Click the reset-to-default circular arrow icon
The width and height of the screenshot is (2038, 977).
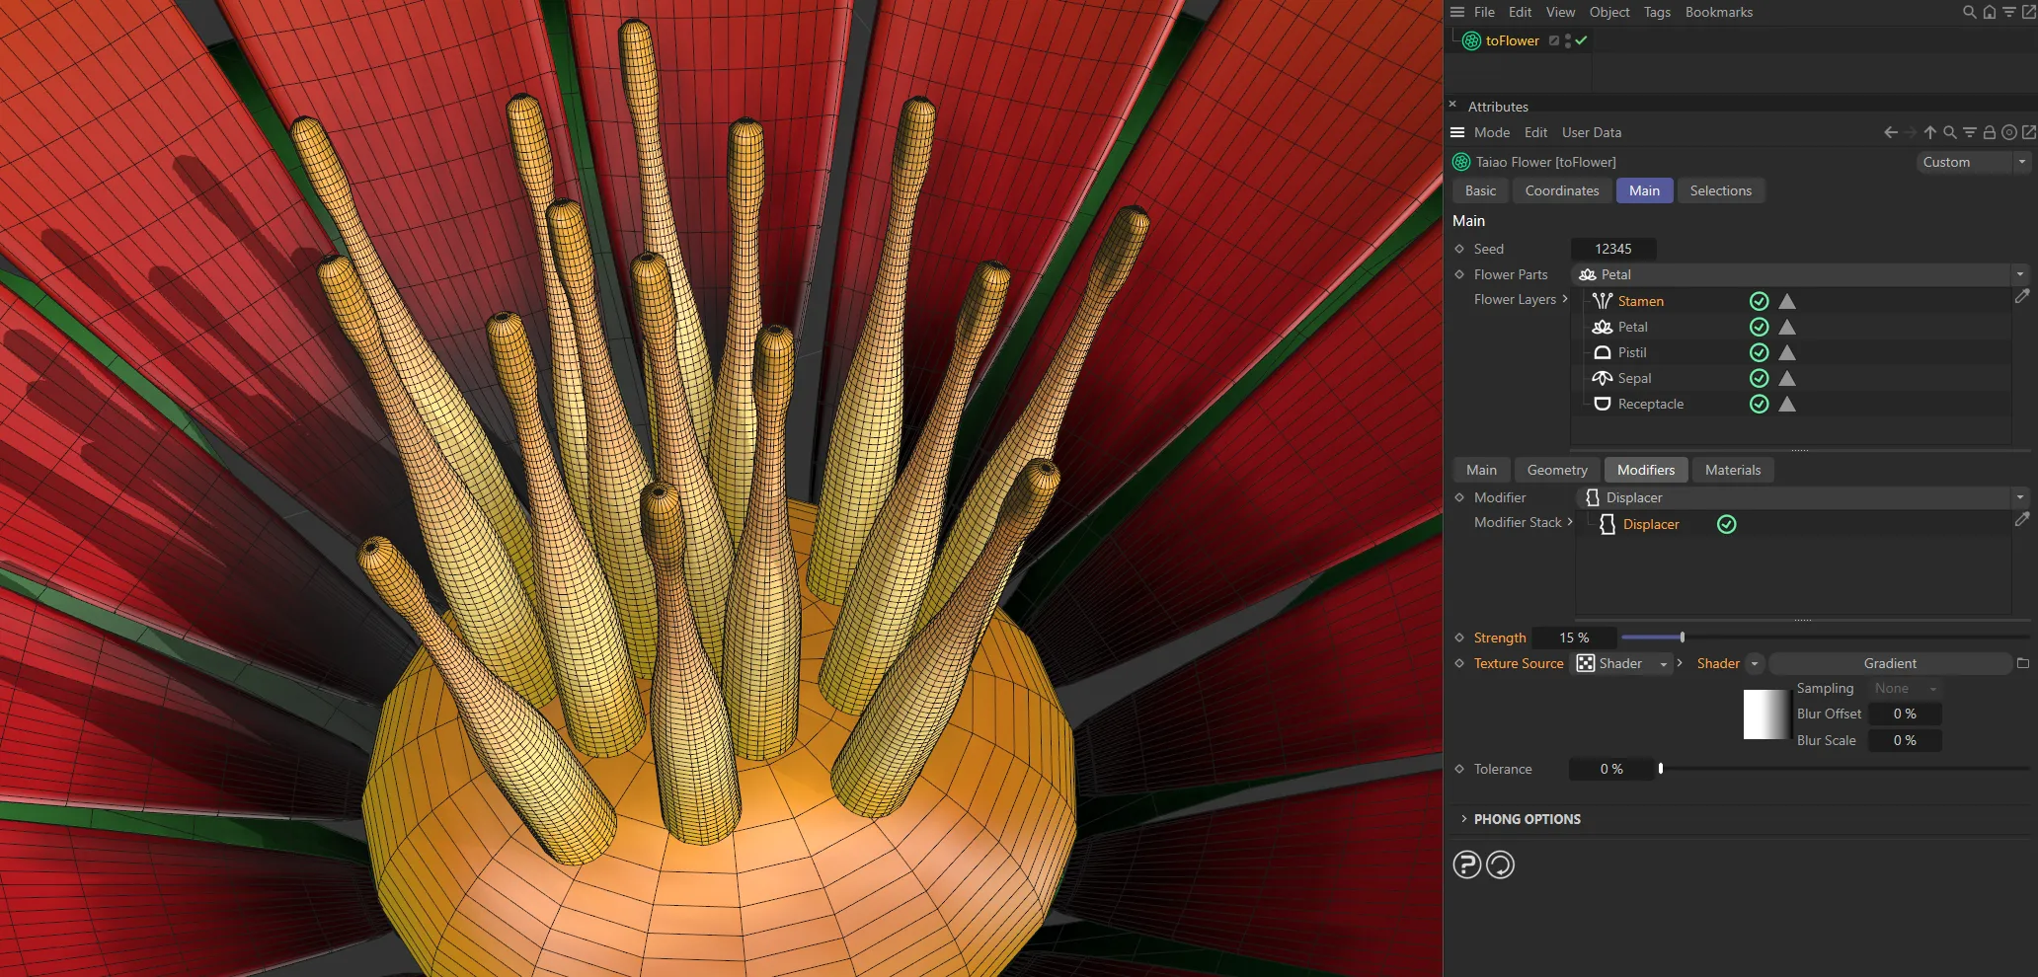coord(1500,864)
